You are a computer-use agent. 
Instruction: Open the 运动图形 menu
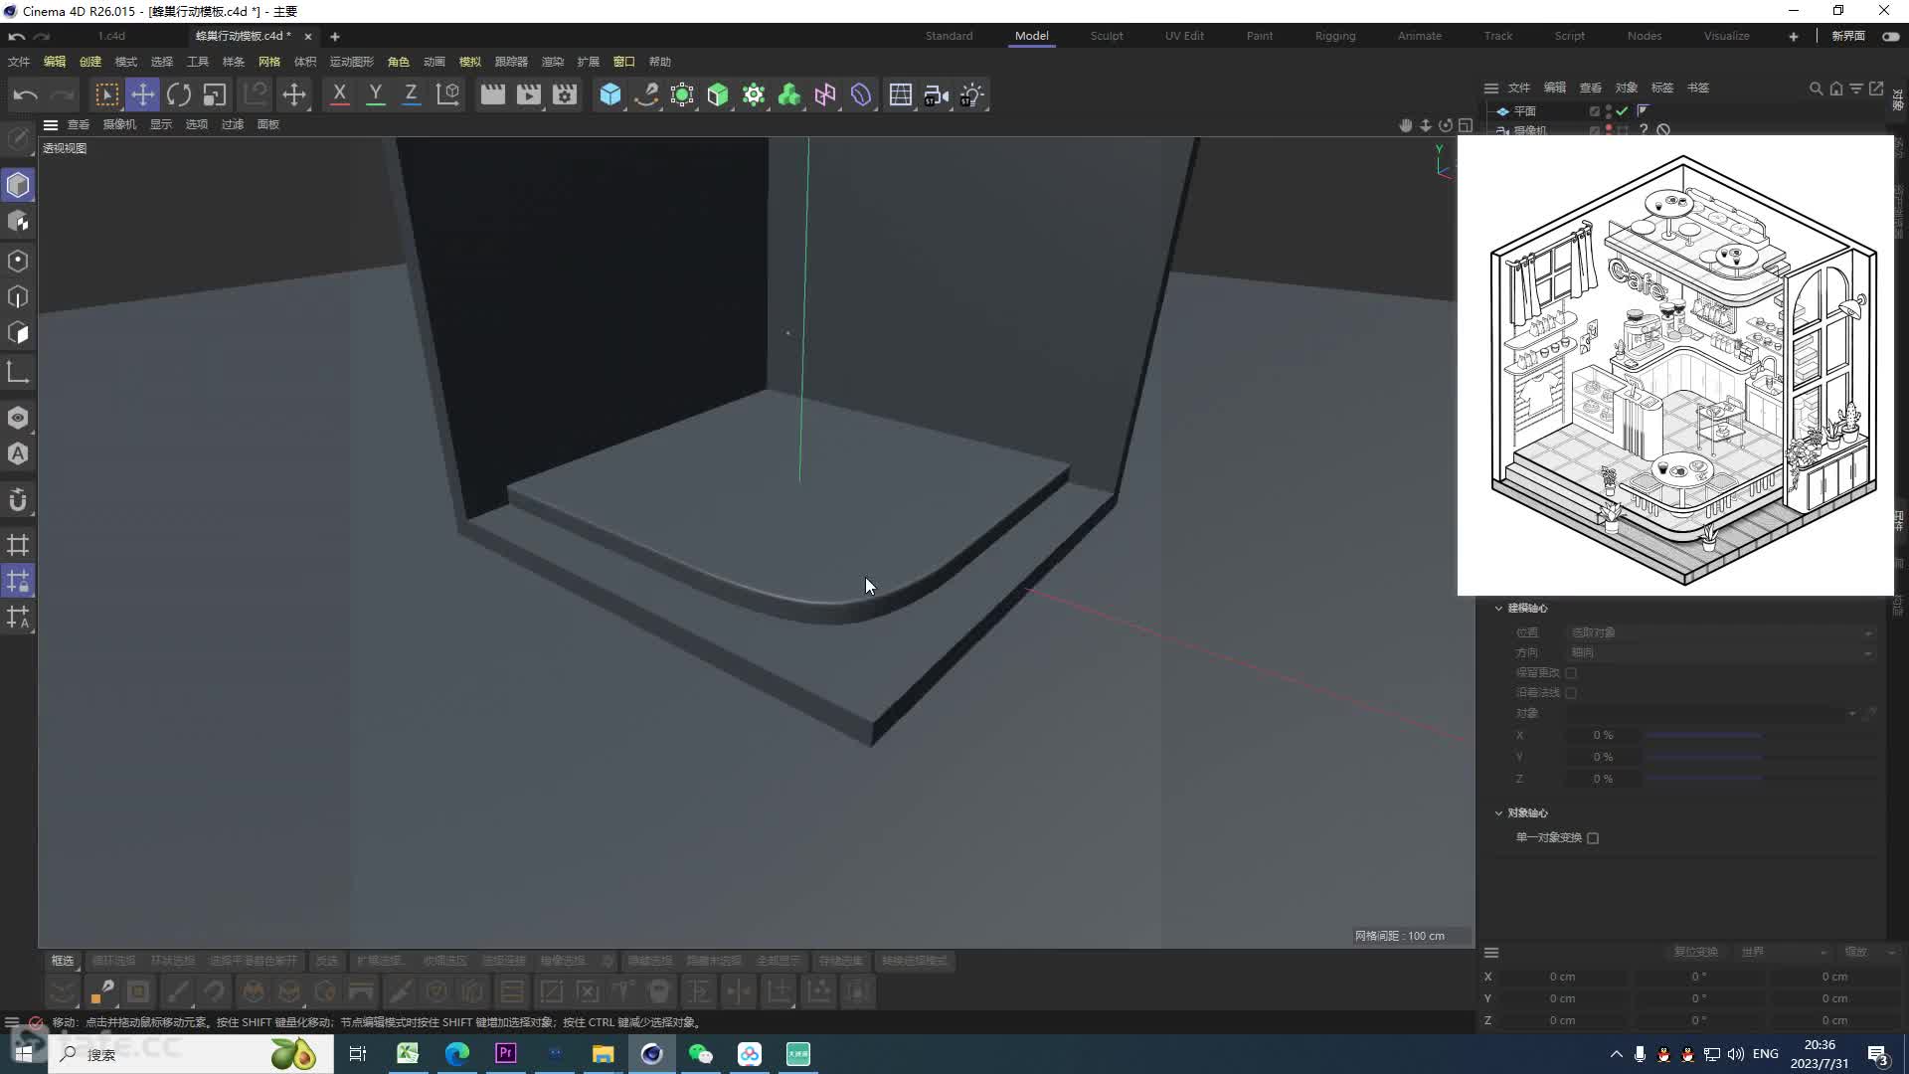pos(351,62)
